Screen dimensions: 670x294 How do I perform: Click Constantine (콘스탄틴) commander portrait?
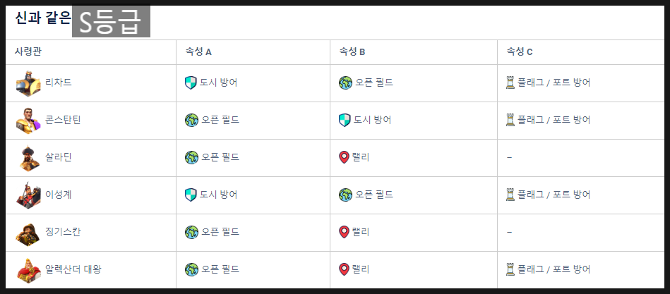[29, 121]
